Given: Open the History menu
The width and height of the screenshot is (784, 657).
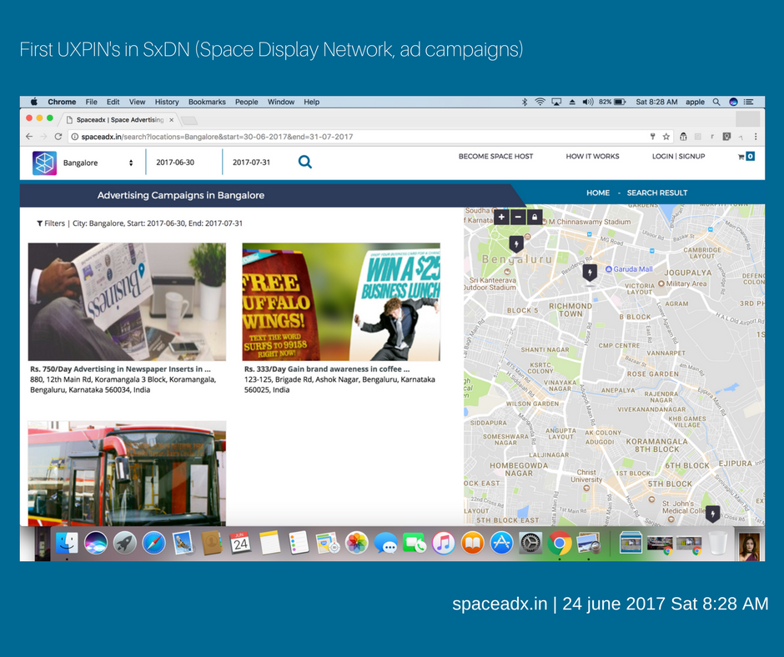Looking at the screenshot, I should tap(167, 102).
